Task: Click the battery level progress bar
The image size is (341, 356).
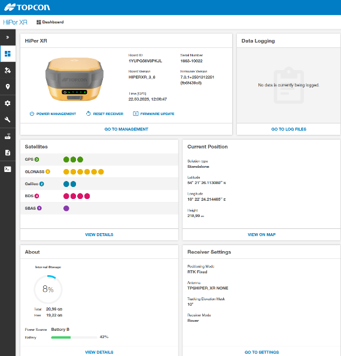Action: [x=74, y=337]
